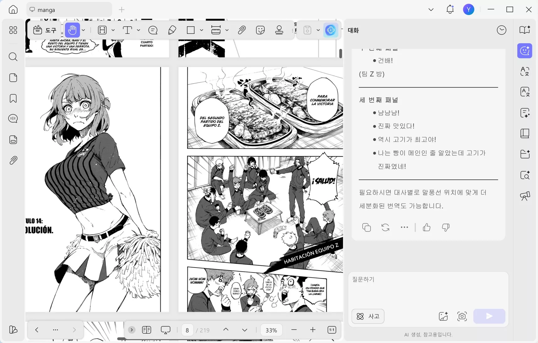The width and height of the screenshot is (538, 343).
Task: Expand the save options dropdown
Action: (318, 30)
